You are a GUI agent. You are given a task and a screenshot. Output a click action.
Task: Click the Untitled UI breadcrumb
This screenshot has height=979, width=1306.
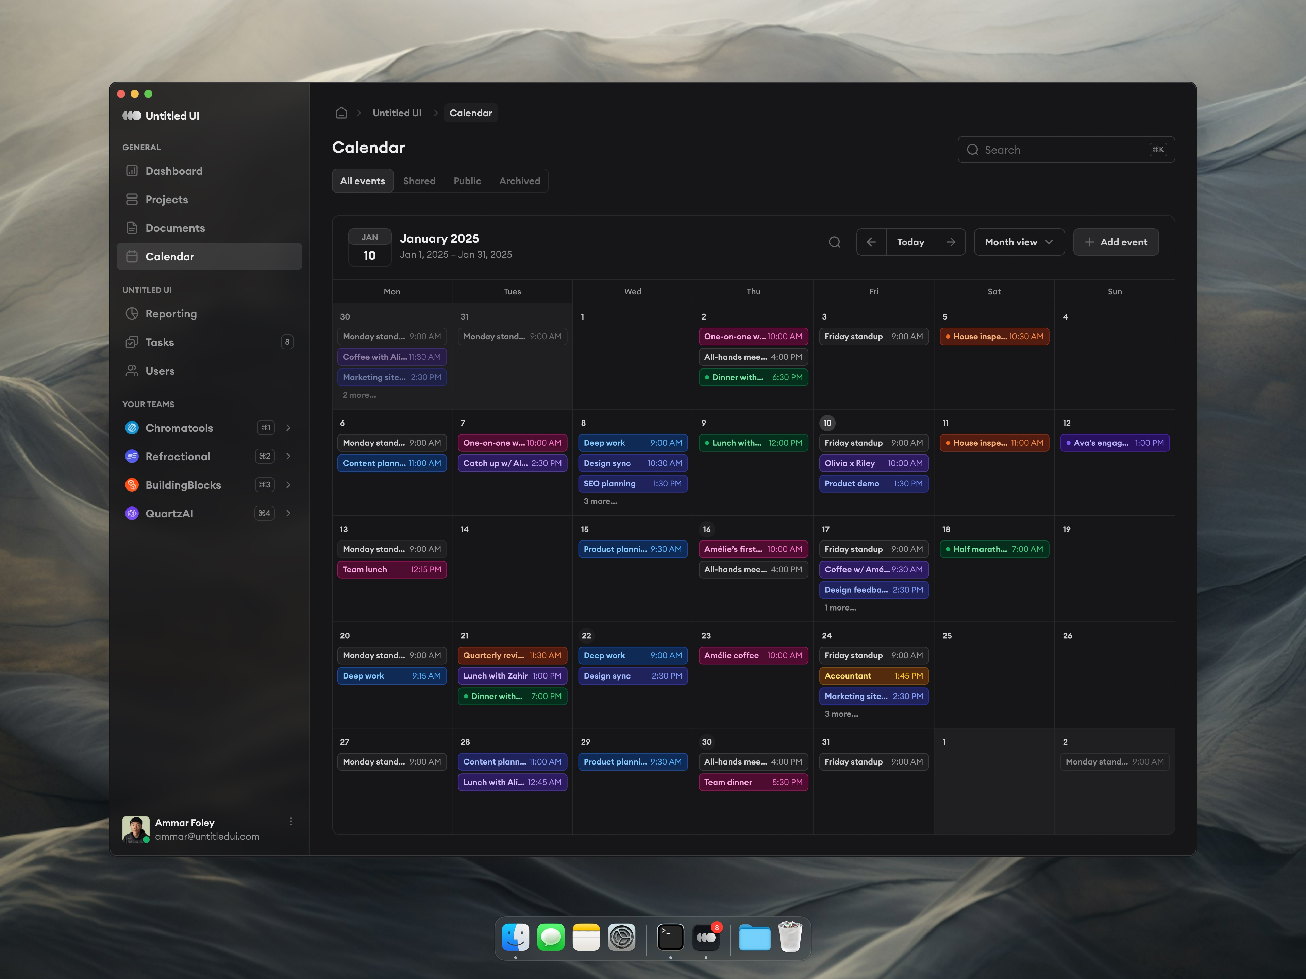(x=397, y=113)
